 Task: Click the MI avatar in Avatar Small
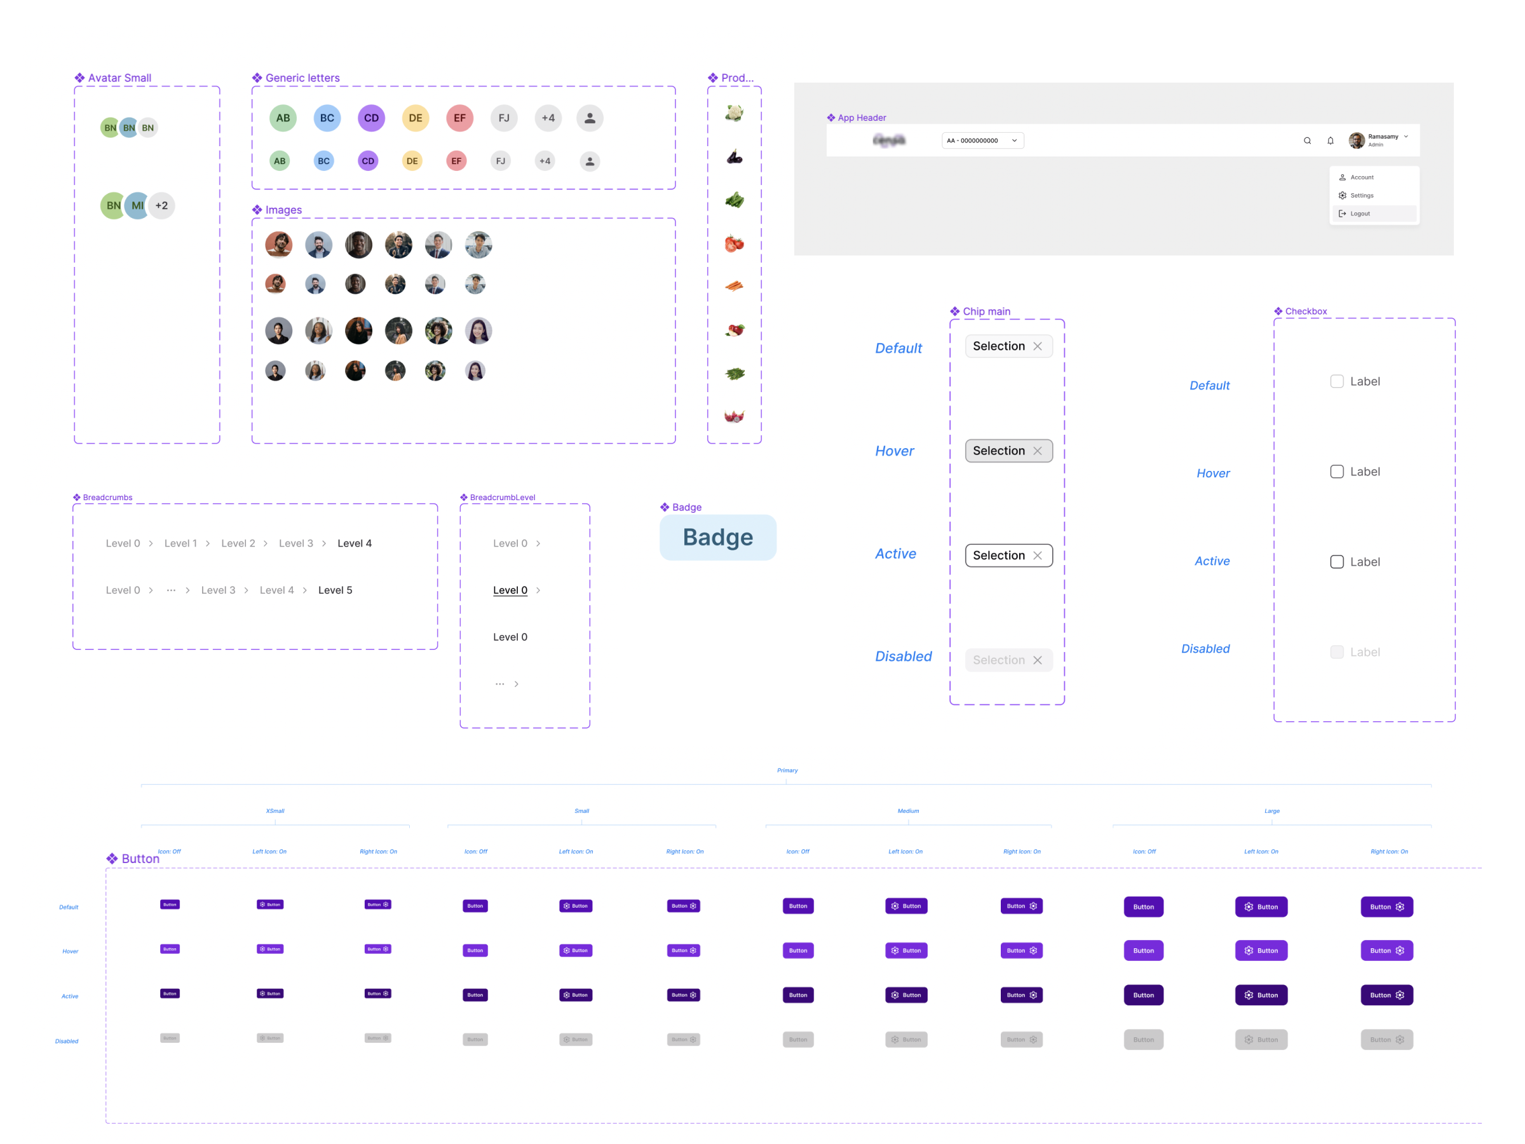point(137,205)
